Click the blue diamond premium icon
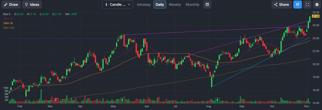The image size is (322, 110). click(298, 5)
